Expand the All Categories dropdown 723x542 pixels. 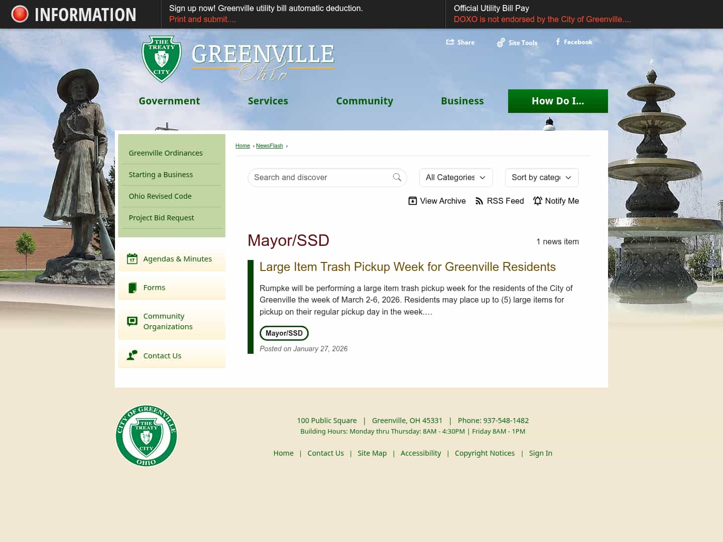point(455,177)
